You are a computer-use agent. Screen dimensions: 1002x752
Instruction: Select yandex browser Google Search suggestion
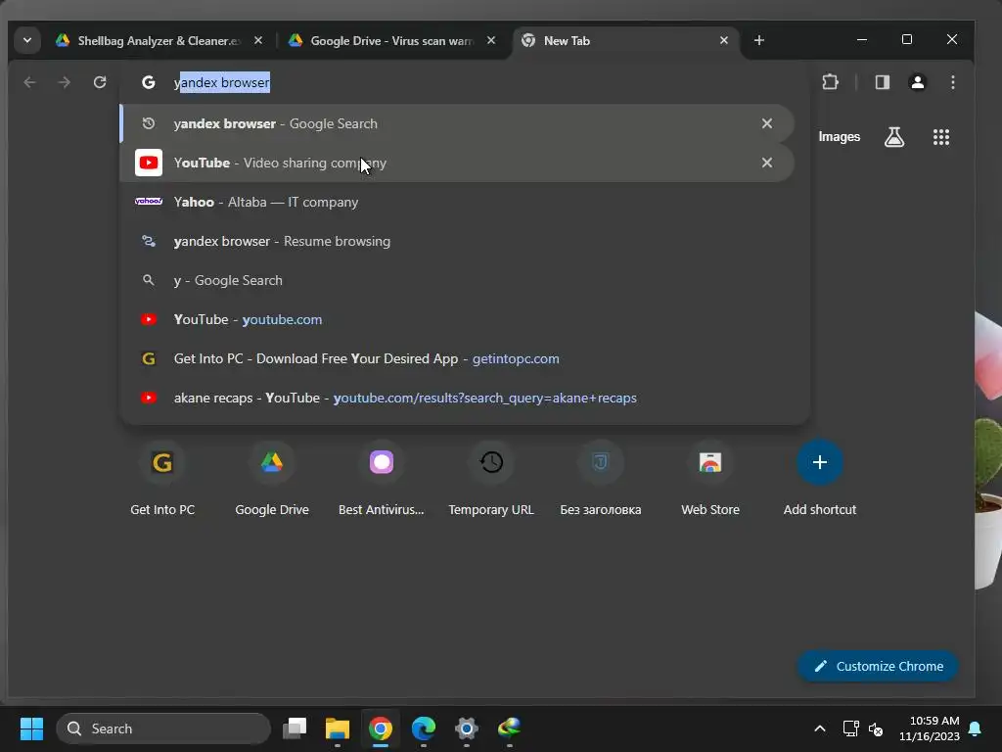458,123
